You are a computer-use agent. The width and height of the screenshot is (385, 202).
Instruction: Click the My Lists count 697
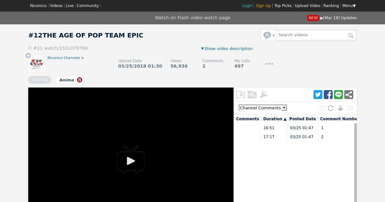point(239,66)
